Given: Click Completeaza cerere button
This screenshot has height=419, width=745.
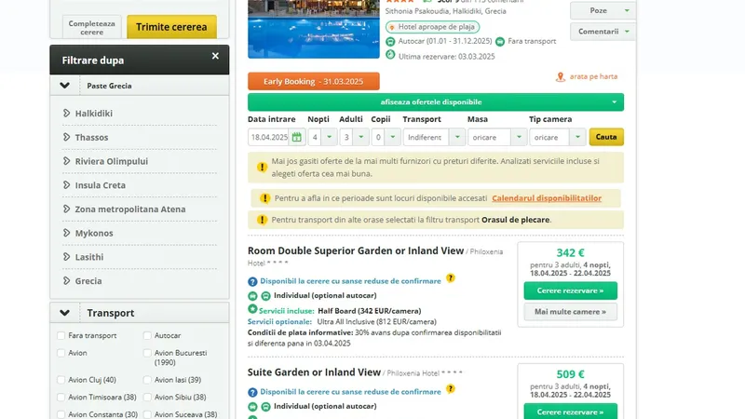Looking at the screenshot, I should [x=91, y=27].
